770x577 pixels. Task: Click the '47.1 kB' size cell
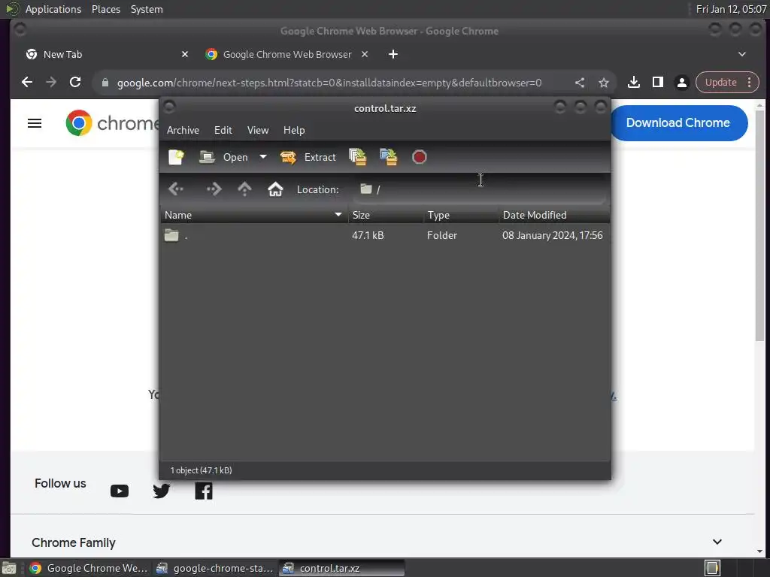click(x=368, y=235)
